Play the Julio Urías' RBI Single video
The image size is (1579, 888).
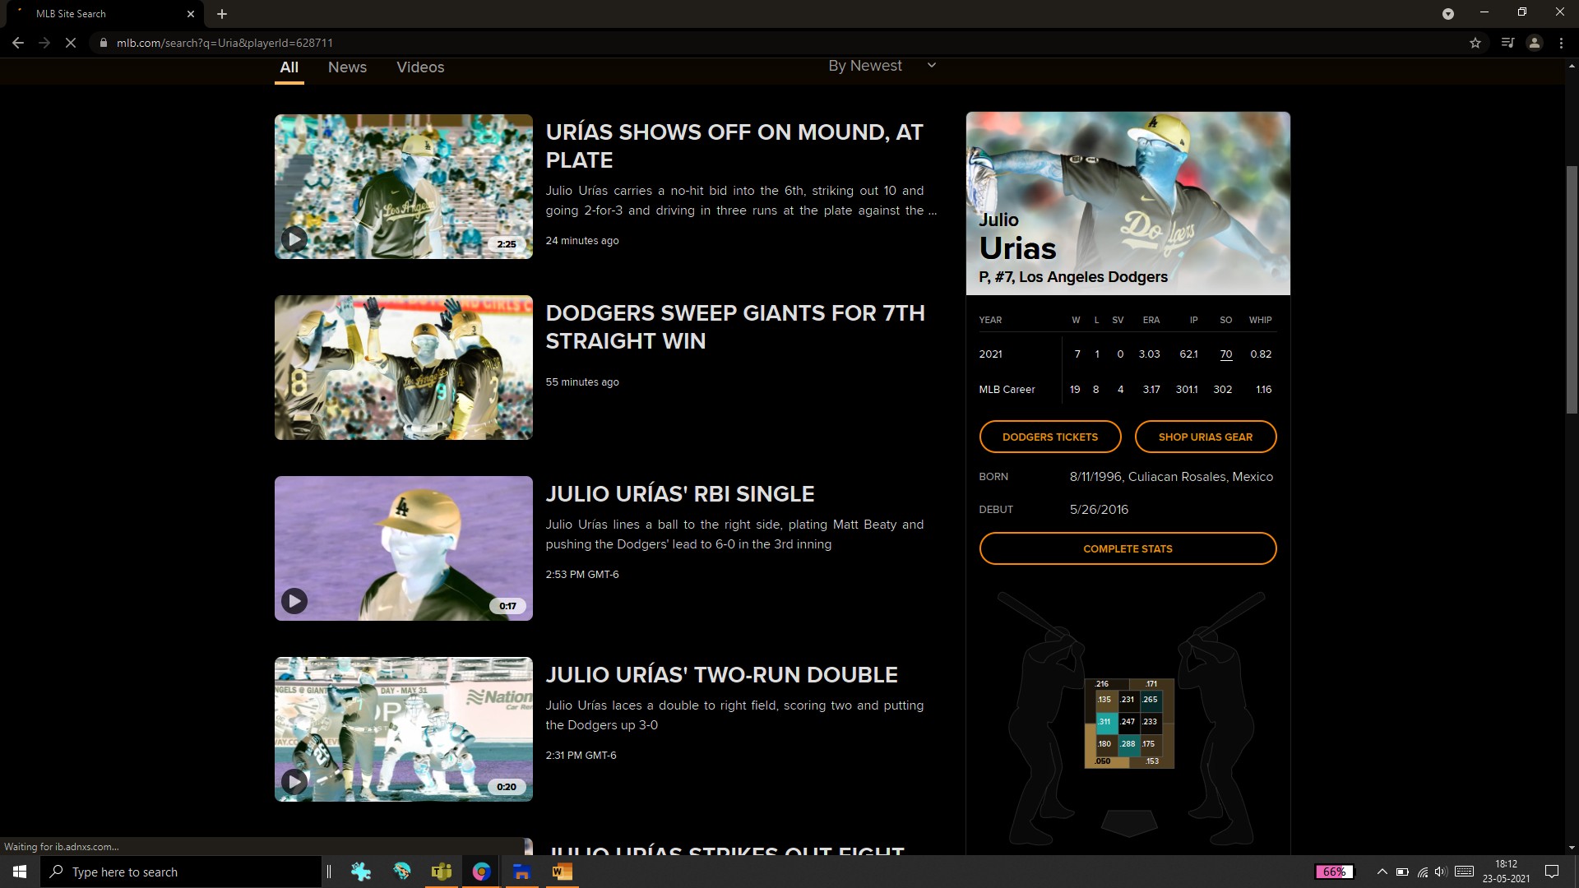coord(294,601)
